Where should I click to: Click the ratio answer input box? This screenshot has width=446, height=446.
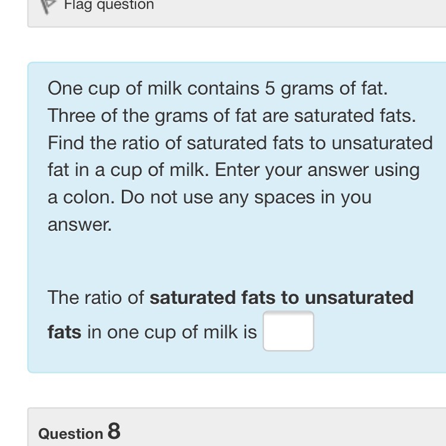288,331
